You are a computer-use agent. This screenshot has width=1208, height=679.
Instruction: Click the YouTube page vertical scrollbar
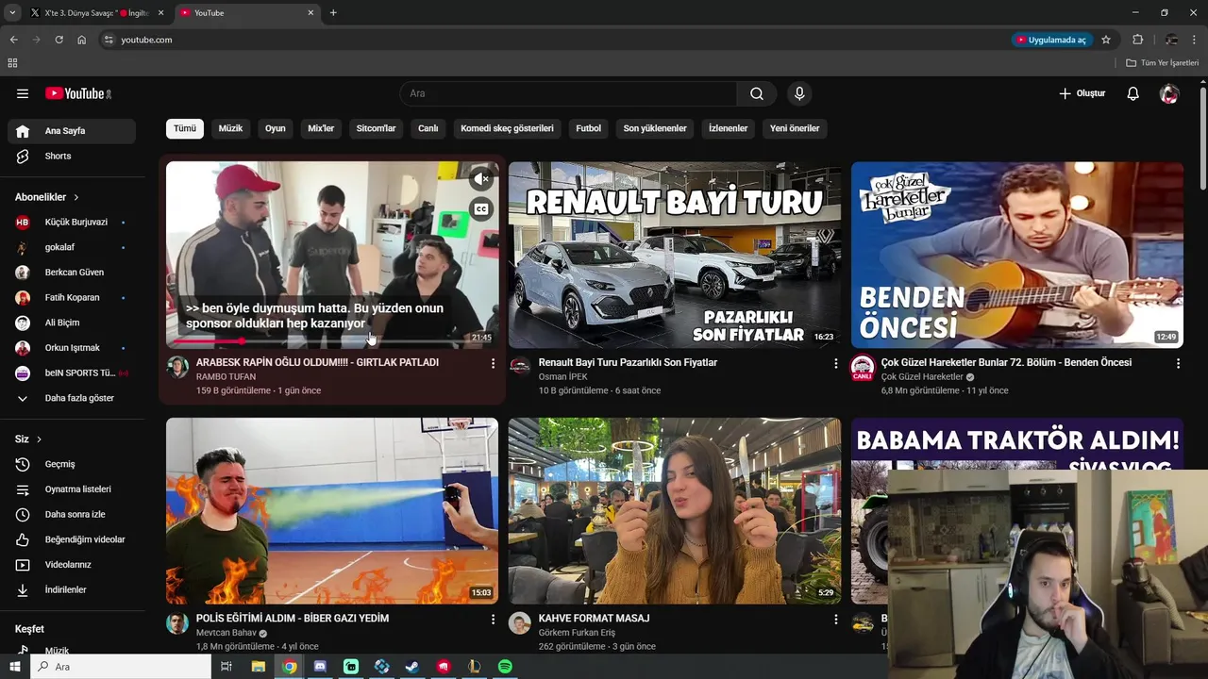pos(1202,137)
